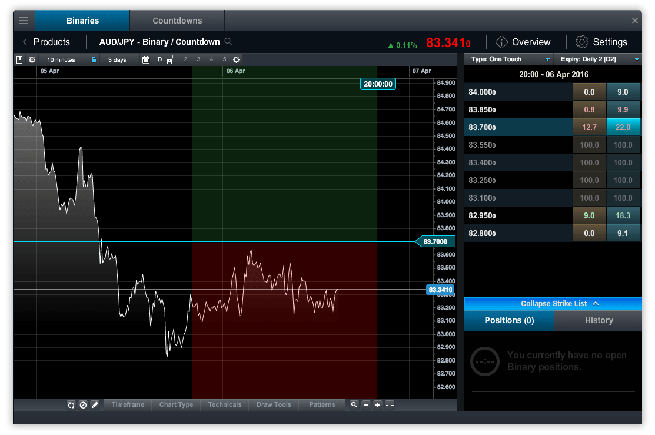Collapse the strike list

553,303
